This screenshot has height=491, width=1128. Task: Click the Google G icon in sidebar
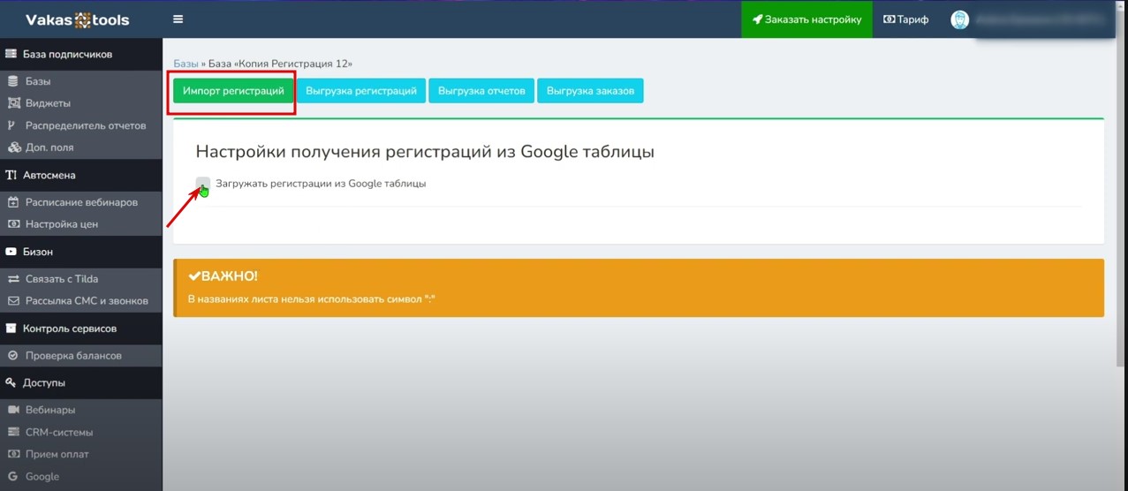(13, 477)
